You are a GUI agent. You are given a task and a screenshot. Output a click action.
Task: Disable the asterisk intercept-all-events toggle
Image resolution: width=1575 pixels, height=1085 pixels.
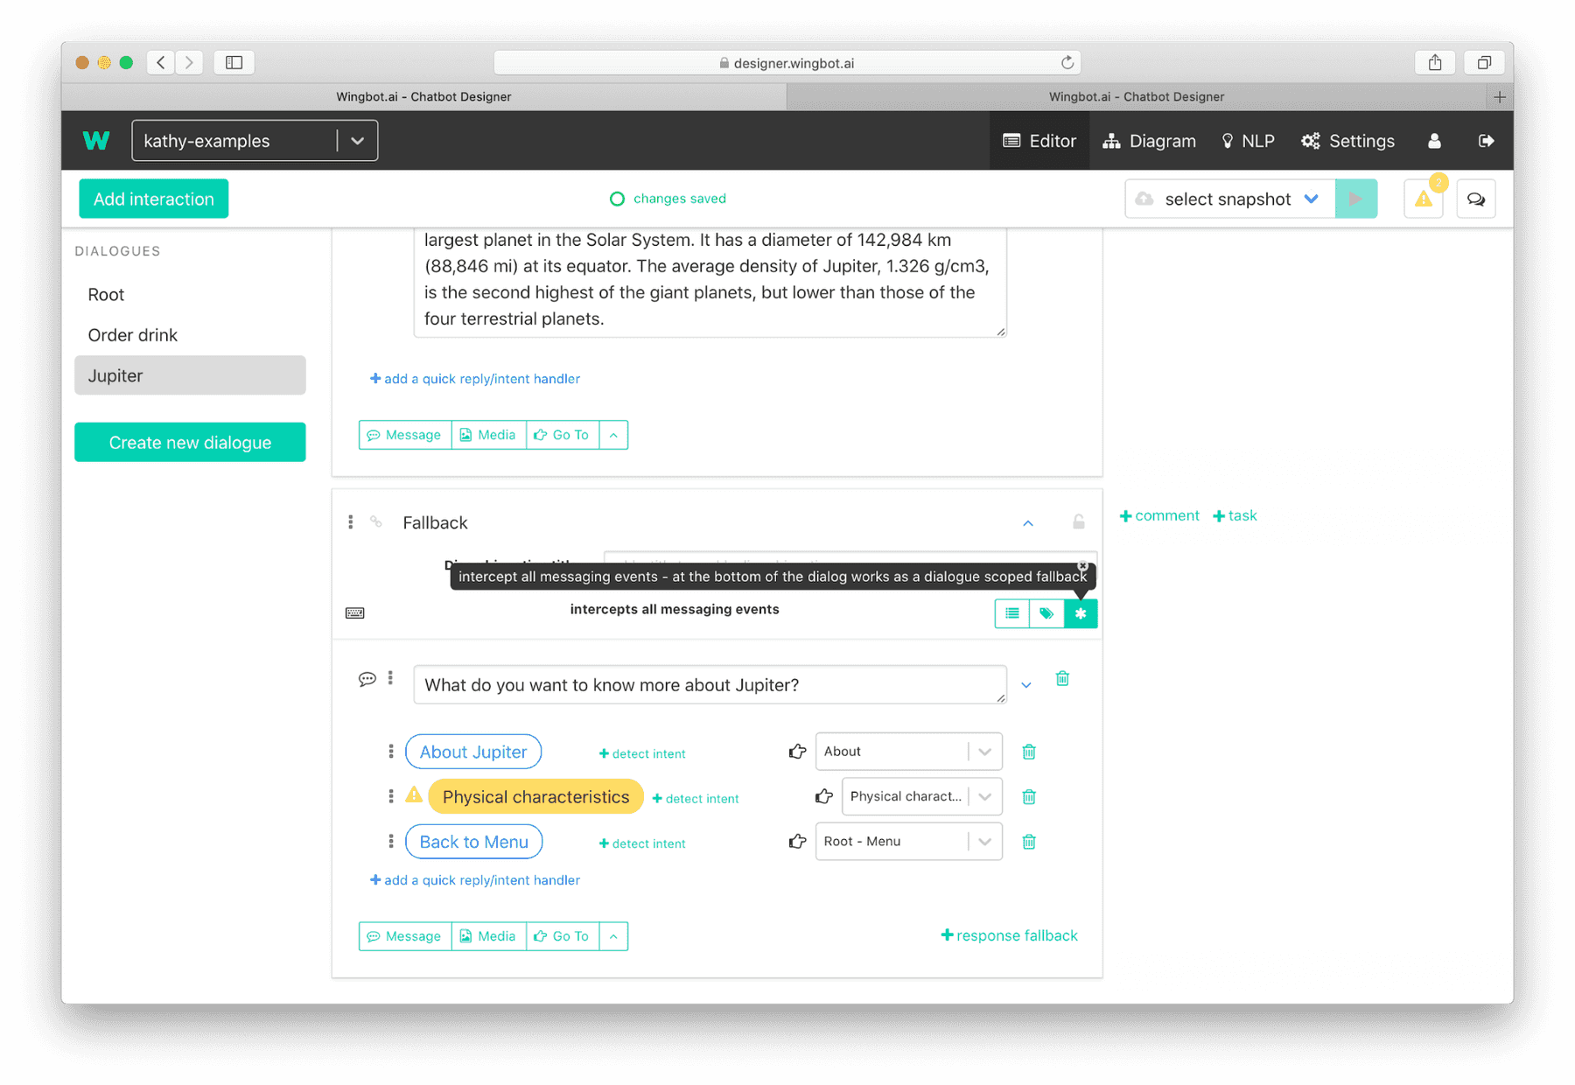1081,613
